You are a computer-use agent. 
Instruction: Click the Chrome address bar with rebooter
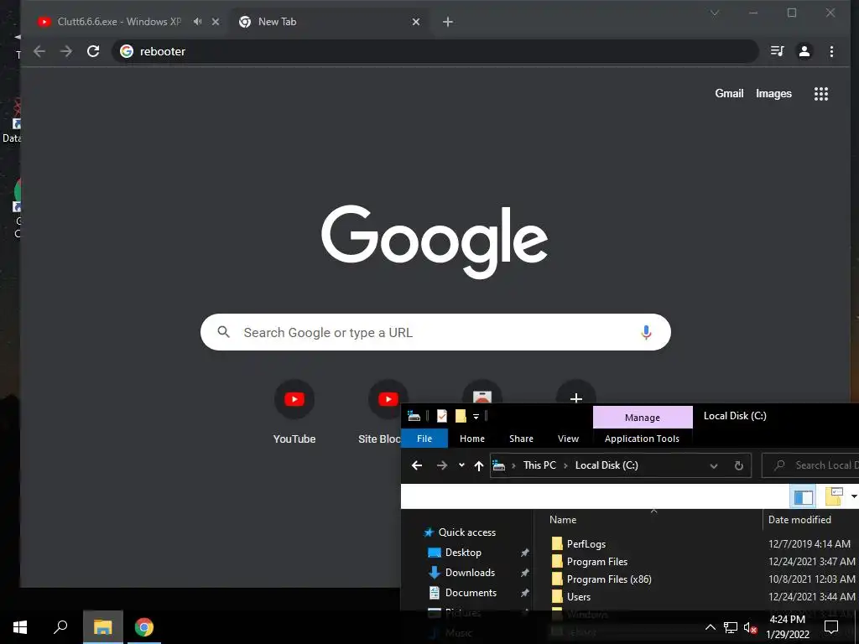click(435, 51)
